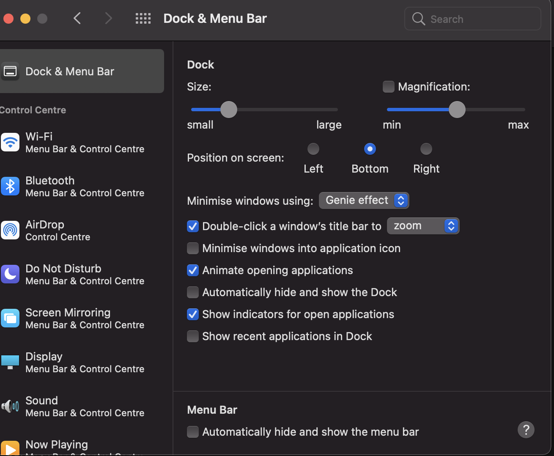Enable the Magnification checkbox
554x456 pixels.
click(388, 87)
